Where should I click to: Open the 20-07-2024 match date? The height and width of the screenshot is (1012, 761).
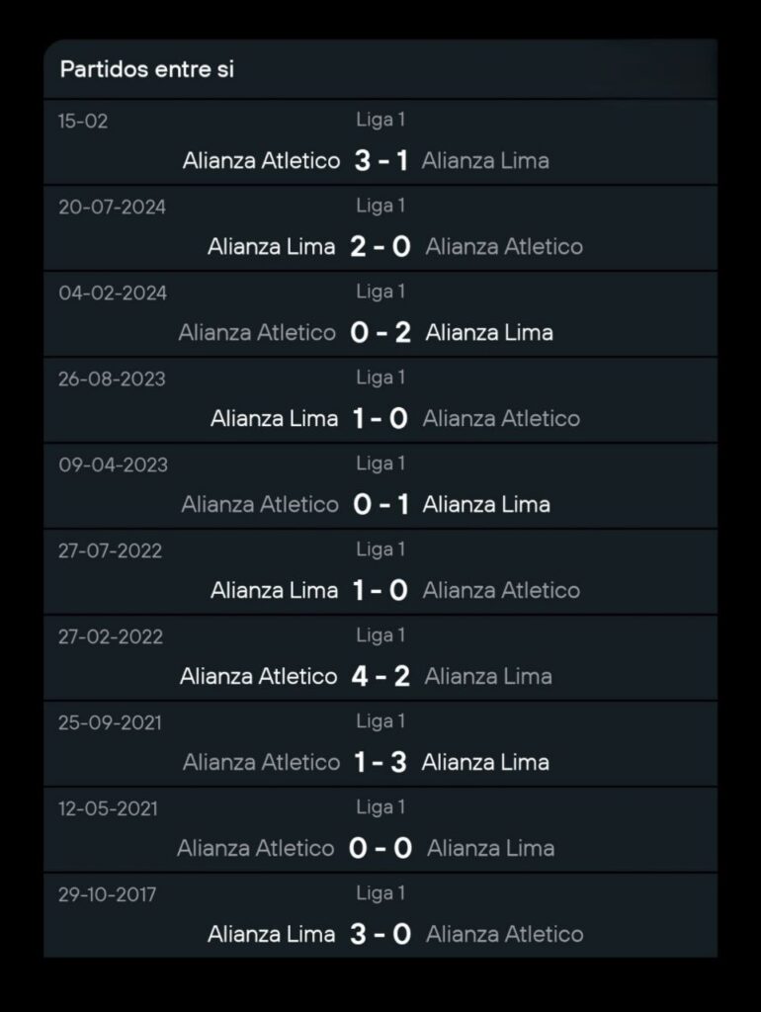[x=113, y=208]
